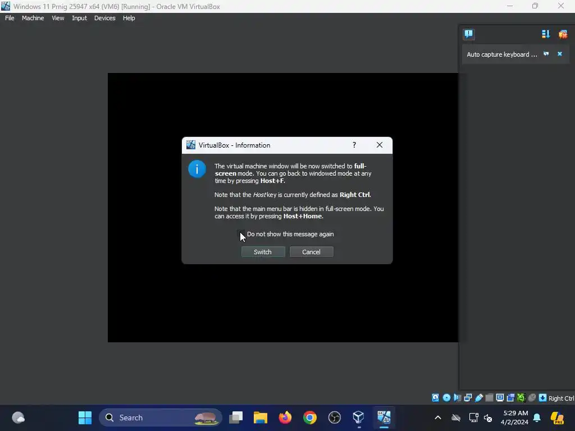Click the recording status icon in status bar
This screenshot has height=431, width=575.
[510, 398]
